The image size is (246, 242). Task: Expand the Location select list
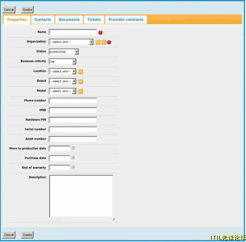pyautogui.click(x=63, y=71)
